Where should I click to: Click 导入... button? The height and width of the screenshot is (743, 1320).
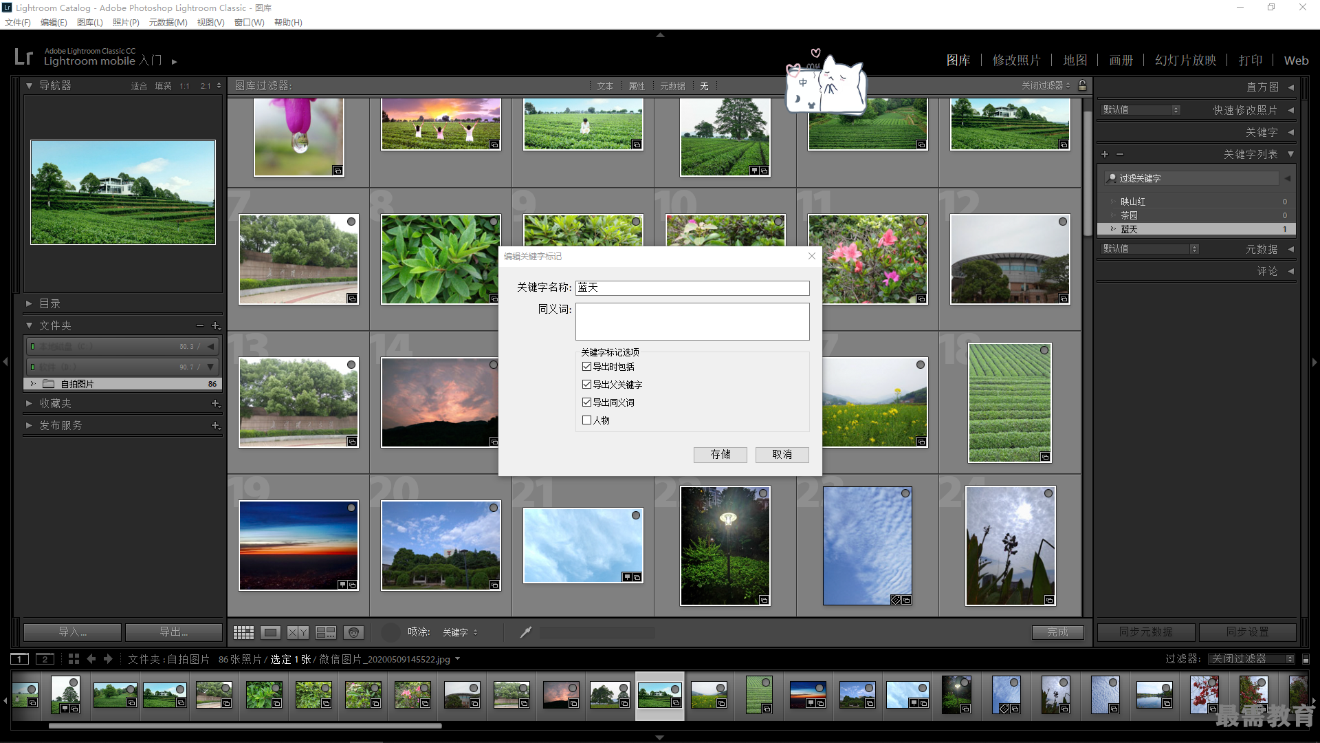(x=72, y=632)
